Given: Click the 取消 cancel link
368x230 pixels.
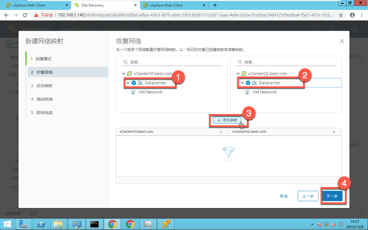Looking at the screenshot, I should coord(284,196).
